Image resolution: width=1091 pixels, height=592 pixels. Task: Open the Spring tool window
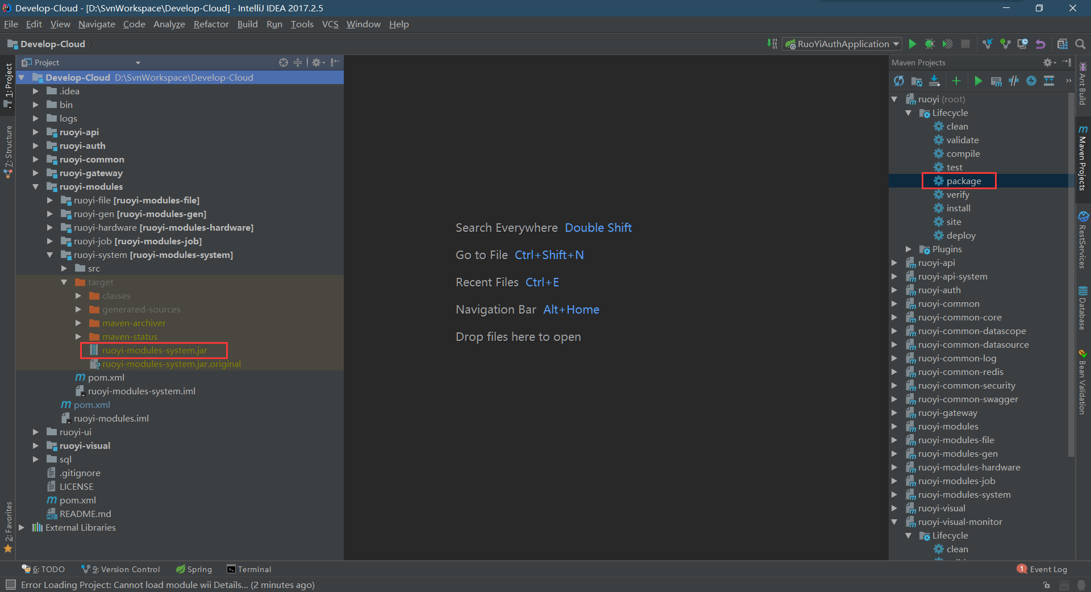tap(194, 569)
